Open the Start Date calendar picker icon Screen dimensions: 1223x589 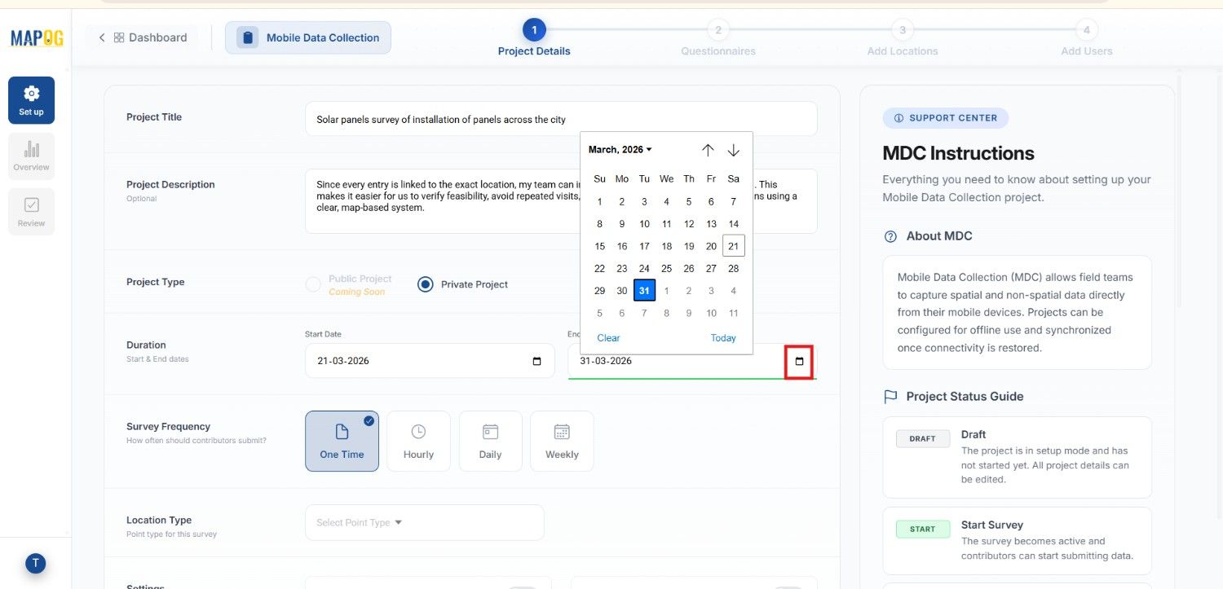click(536, 361)
